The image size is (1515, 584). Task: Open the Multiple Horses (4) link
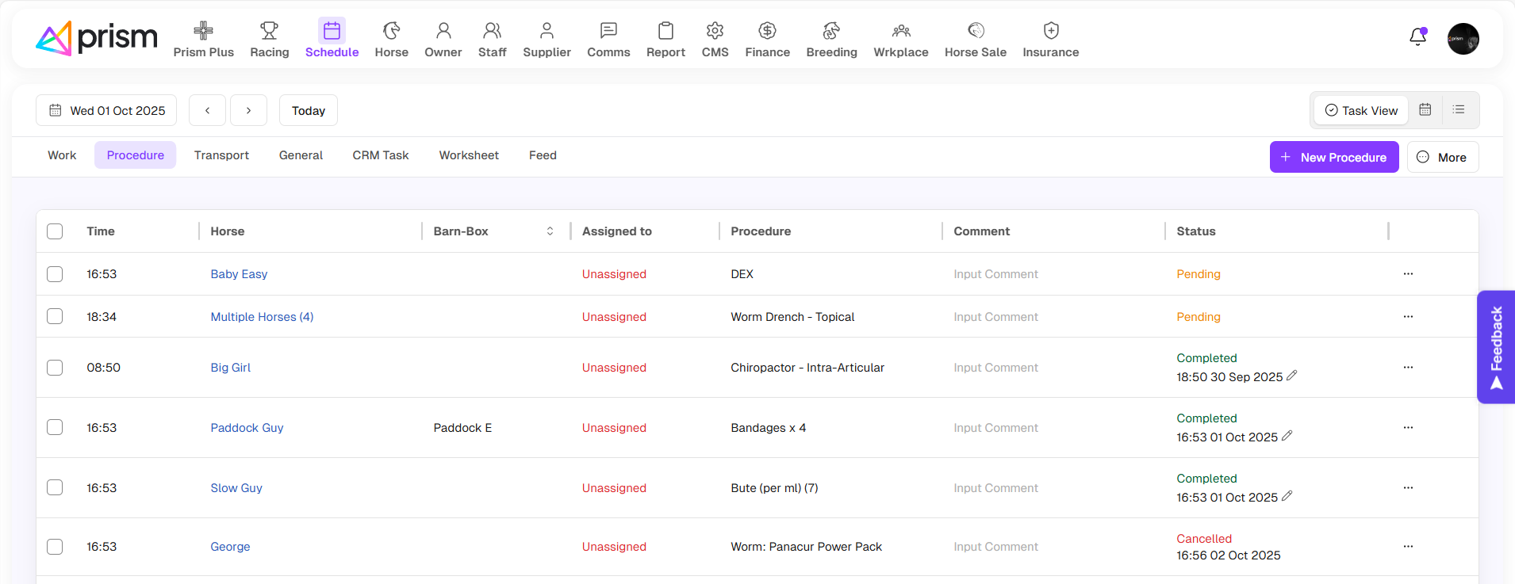262,317
